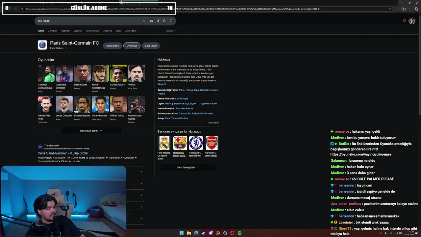The height and width of the screenshot is (237, 421).
Task: Switch to the Görseller tab
Action: coord(52,31)
